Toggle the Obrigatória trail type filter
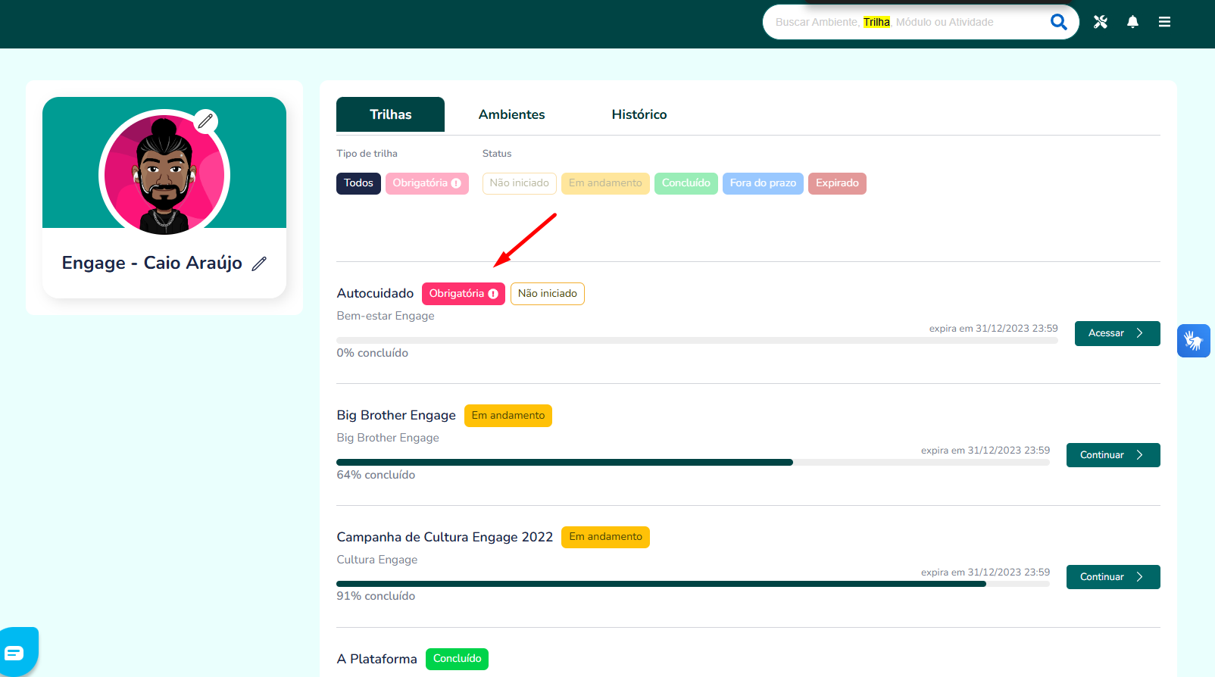Viewport: 1215px width, 677px height. tap(426, 183)
